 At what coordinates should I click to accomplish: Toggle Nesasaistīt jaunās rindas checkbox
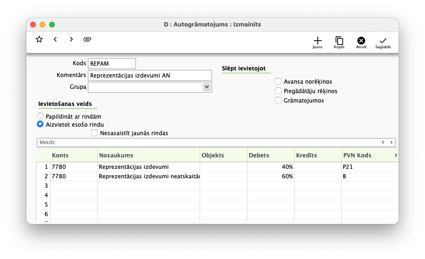pyautogui.click(x=95, y=133)
